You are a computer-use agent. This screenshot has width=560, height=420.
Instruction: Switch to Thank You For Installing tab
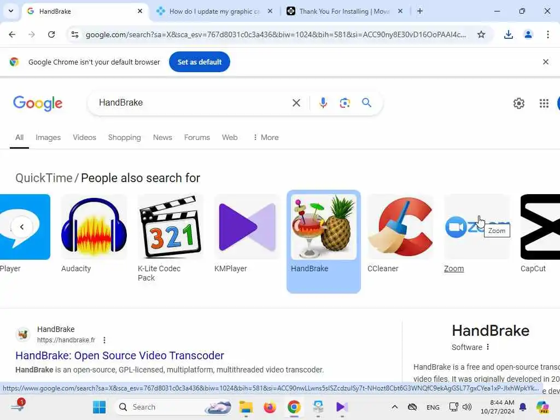[x=345, y=11]
